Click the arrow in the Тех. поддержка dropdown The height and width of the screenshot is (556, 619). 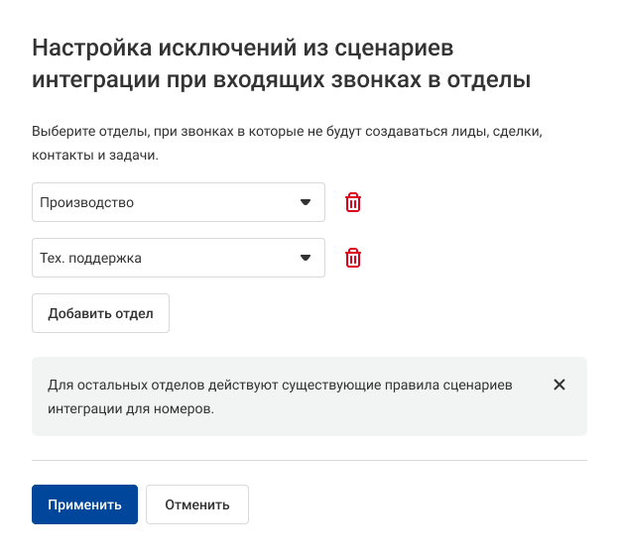coord(306,259)
